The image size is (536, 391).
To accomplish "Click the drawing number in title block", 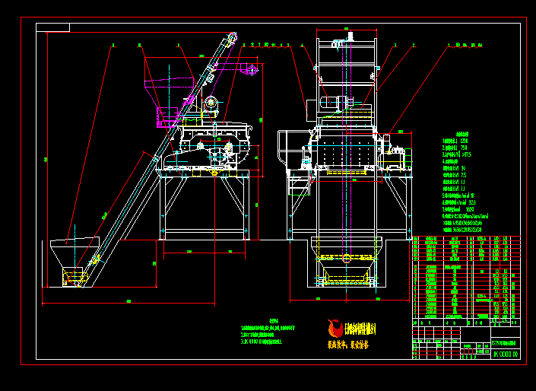I will coord(506,354).
